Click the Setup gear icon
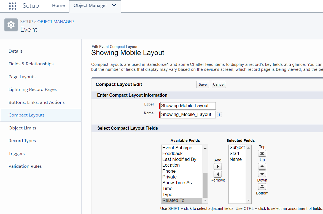Viewport: 323px width, 214px height. pyautogui.click(x=11, y=25)
